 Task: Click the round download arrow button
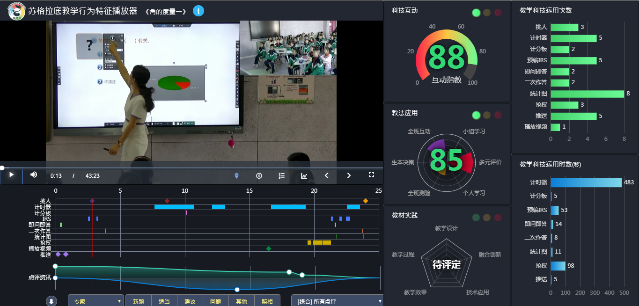point(51,301)
